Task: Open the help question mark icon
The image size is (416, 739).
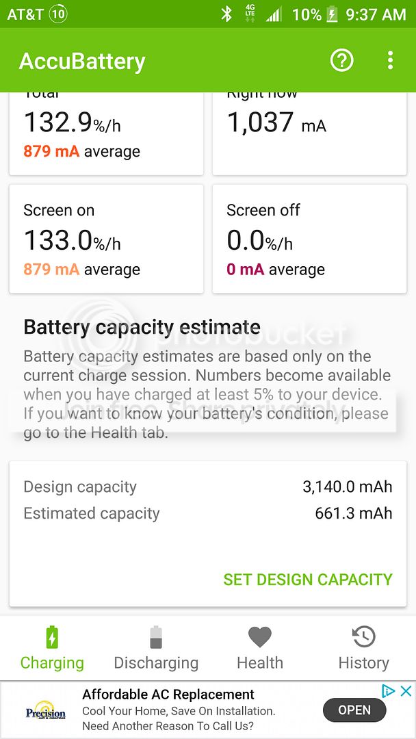Action: 341,60
